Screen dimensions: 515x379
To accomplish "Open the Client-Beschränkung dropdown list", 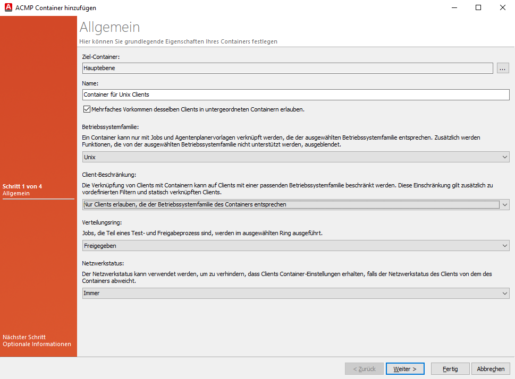I will [296, 204].
